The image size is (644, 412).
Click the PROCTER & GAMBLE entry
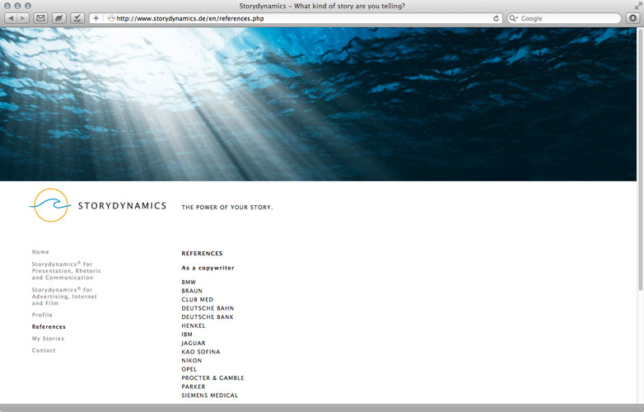click(212, 378)
